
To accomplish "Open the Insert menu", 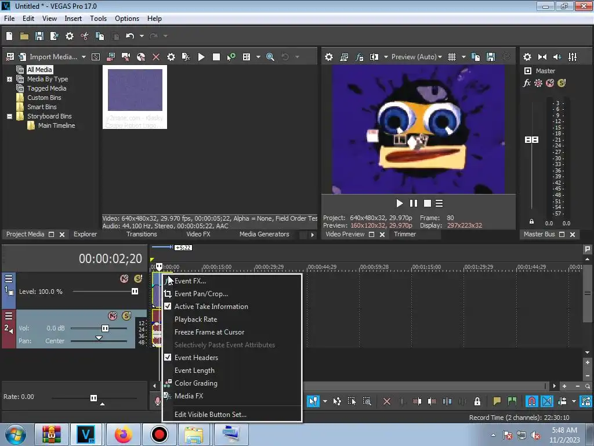I will (x=73, y=19).
